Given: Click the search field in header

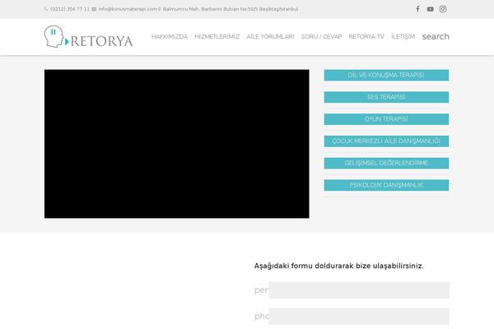Looking at the screenshot, I should (x=436, y=36).
